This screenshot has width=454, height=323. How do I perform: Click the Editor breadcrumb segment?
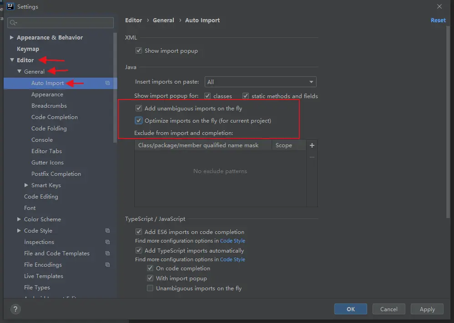[x=133, y=20]
